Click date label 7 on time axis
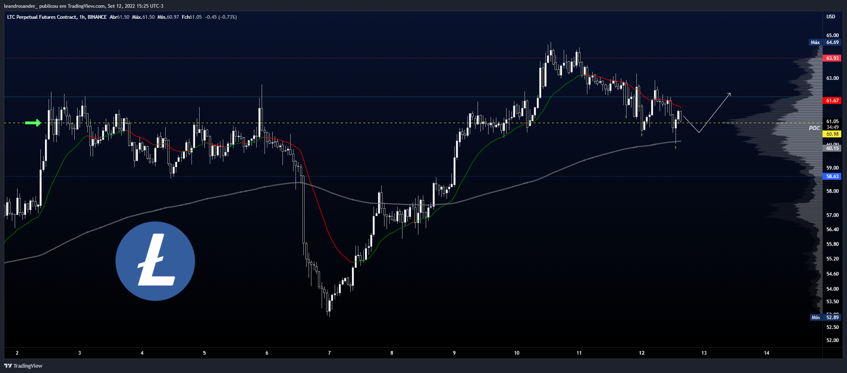This screenshot has height=373, width=847. point(329,353)
